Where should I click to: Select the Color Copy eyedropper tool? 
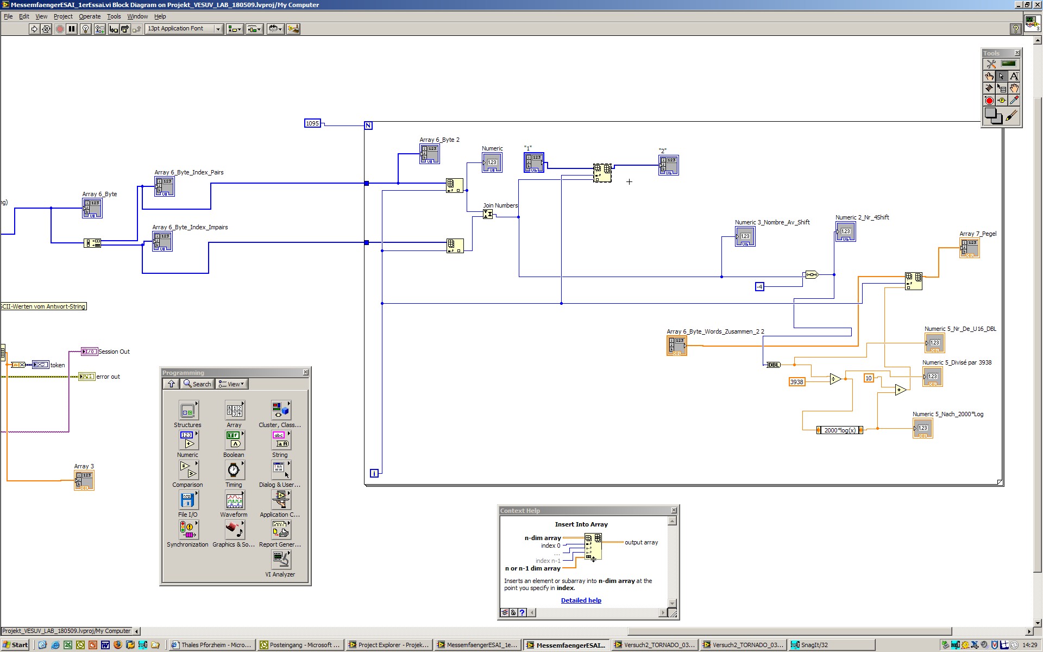tap(1014, 101)
